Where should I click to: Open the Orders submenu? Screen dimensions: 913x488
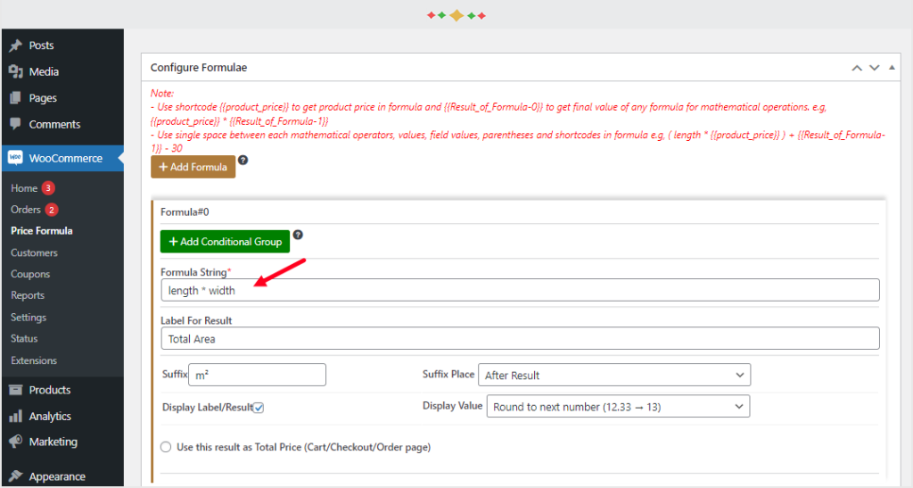[26, 210]
